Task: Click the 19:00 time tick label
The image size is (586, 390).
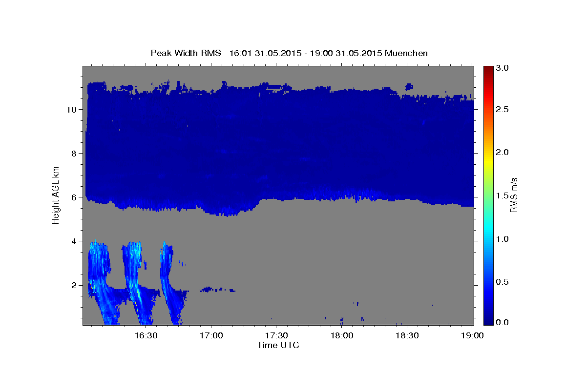Action: (472, 335)
